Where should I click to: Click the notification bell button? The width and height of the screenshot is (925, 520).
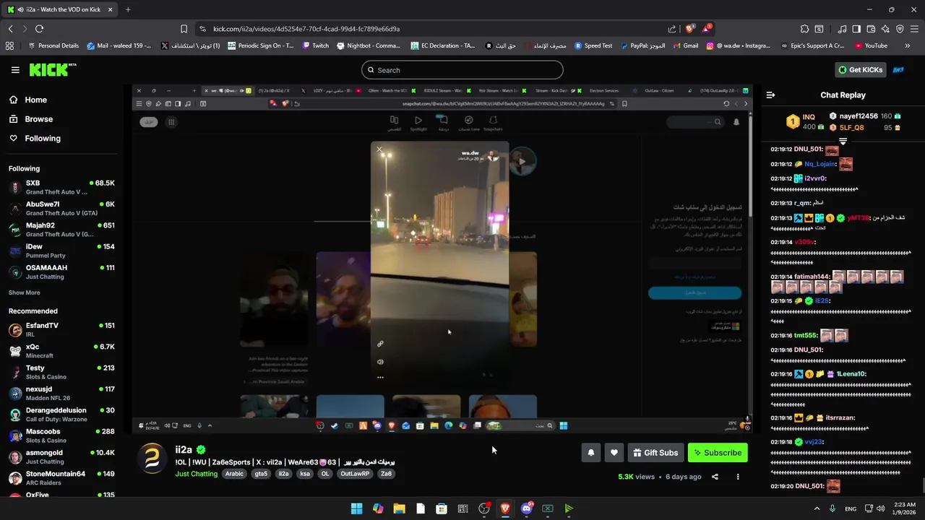(x=590, y=453)
